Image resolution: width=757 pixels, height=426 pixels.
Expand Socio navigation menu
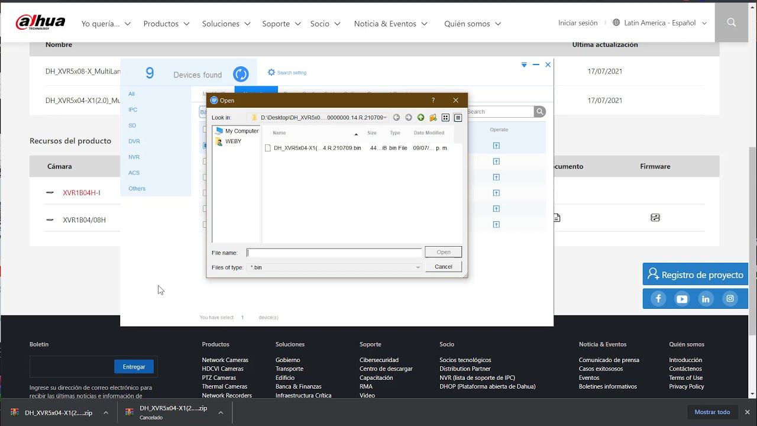click(325, 24)
